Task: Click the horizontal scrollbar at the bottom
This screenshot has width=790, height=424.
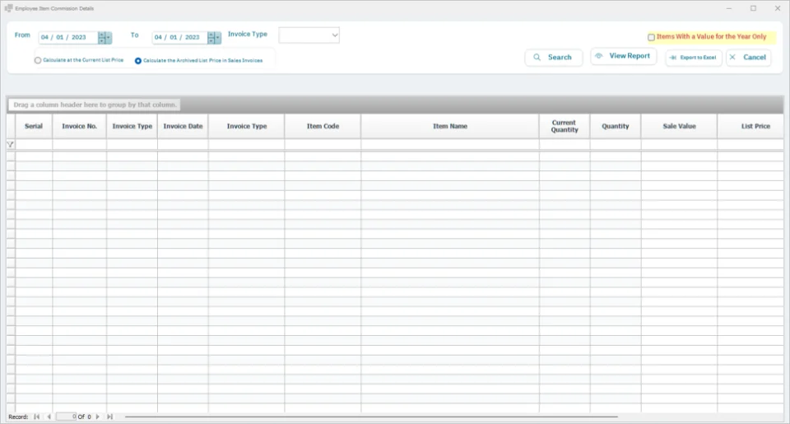Action: coord(371,417)
